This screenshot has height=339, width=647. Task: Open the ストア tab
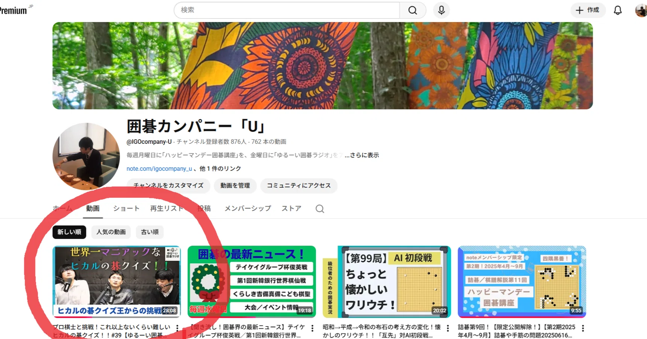pos(292,208)
